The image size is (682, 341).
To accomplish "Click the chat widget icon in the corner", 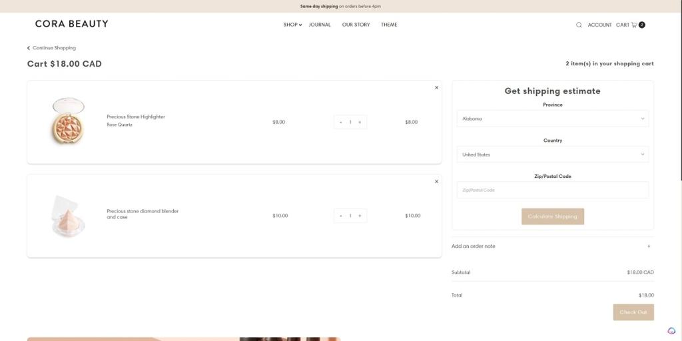I will 671,330.
